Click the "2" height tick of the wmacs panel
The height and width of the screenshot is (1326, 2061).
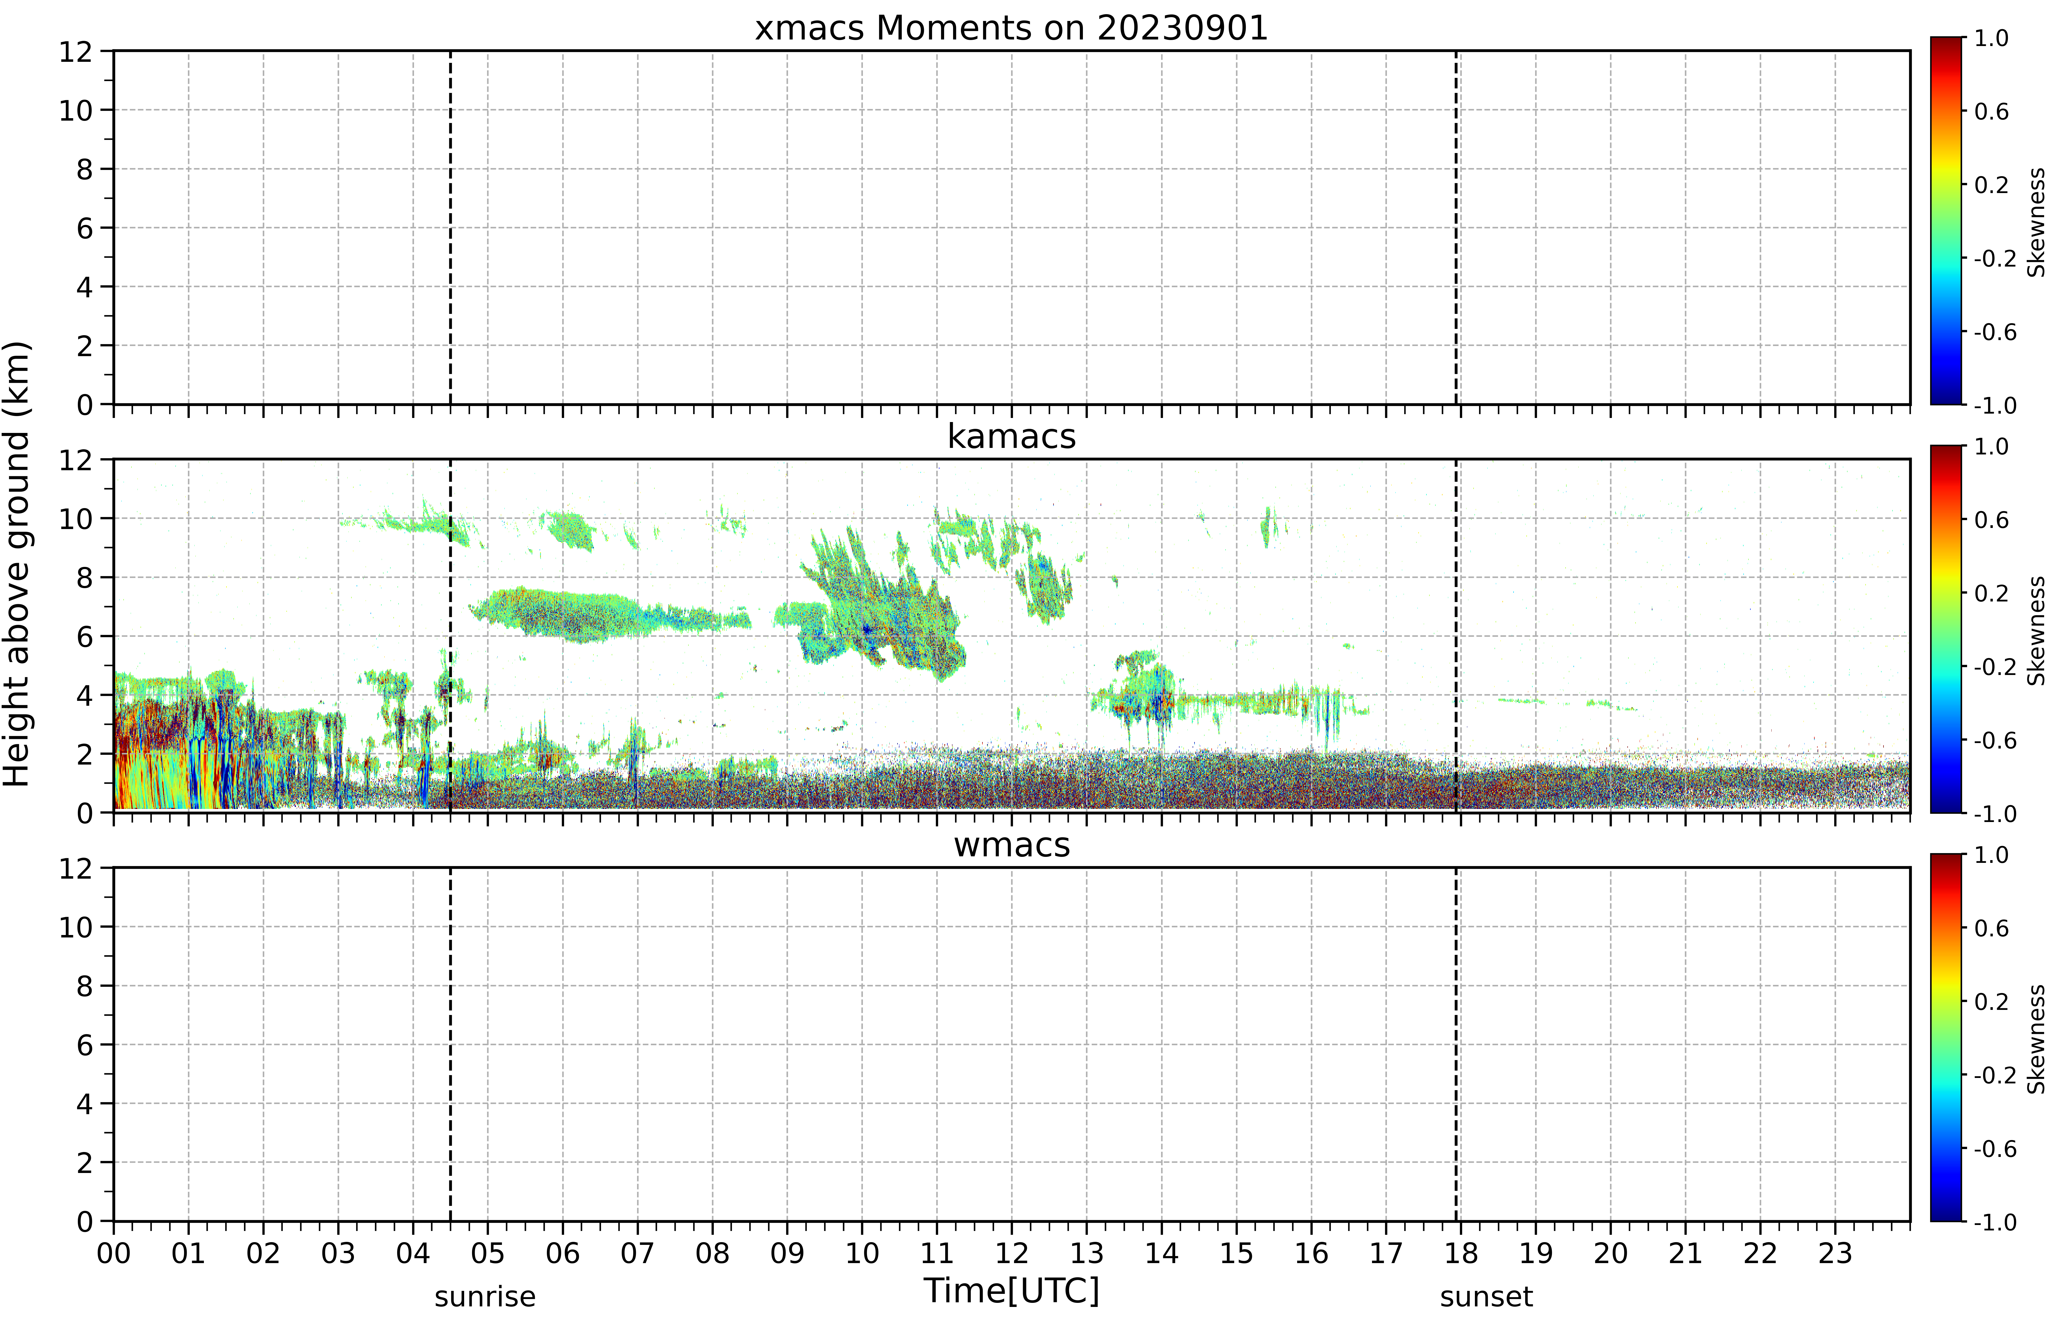[x=84, y=1162]
